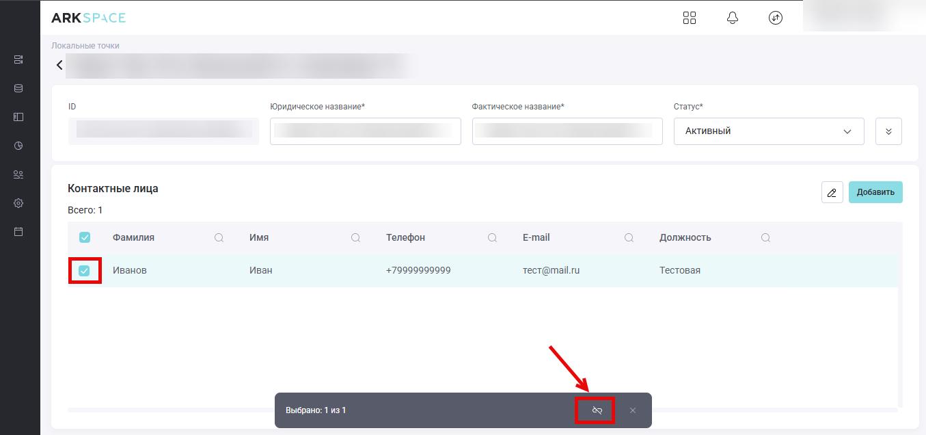
Task: Open the Локальные точки breadcrumb
Action: pyautogui.click(x=85, y=46)
